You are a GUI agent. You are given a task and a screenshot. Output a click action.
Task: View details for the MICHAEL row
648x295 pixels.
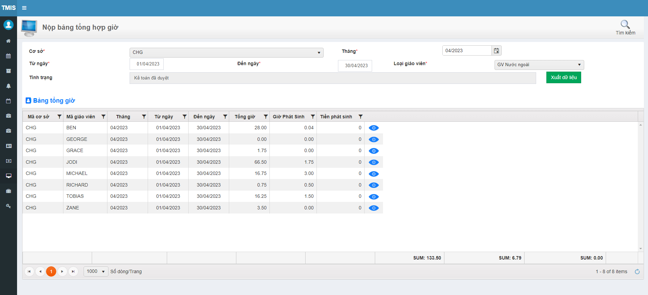coord(374,174)
